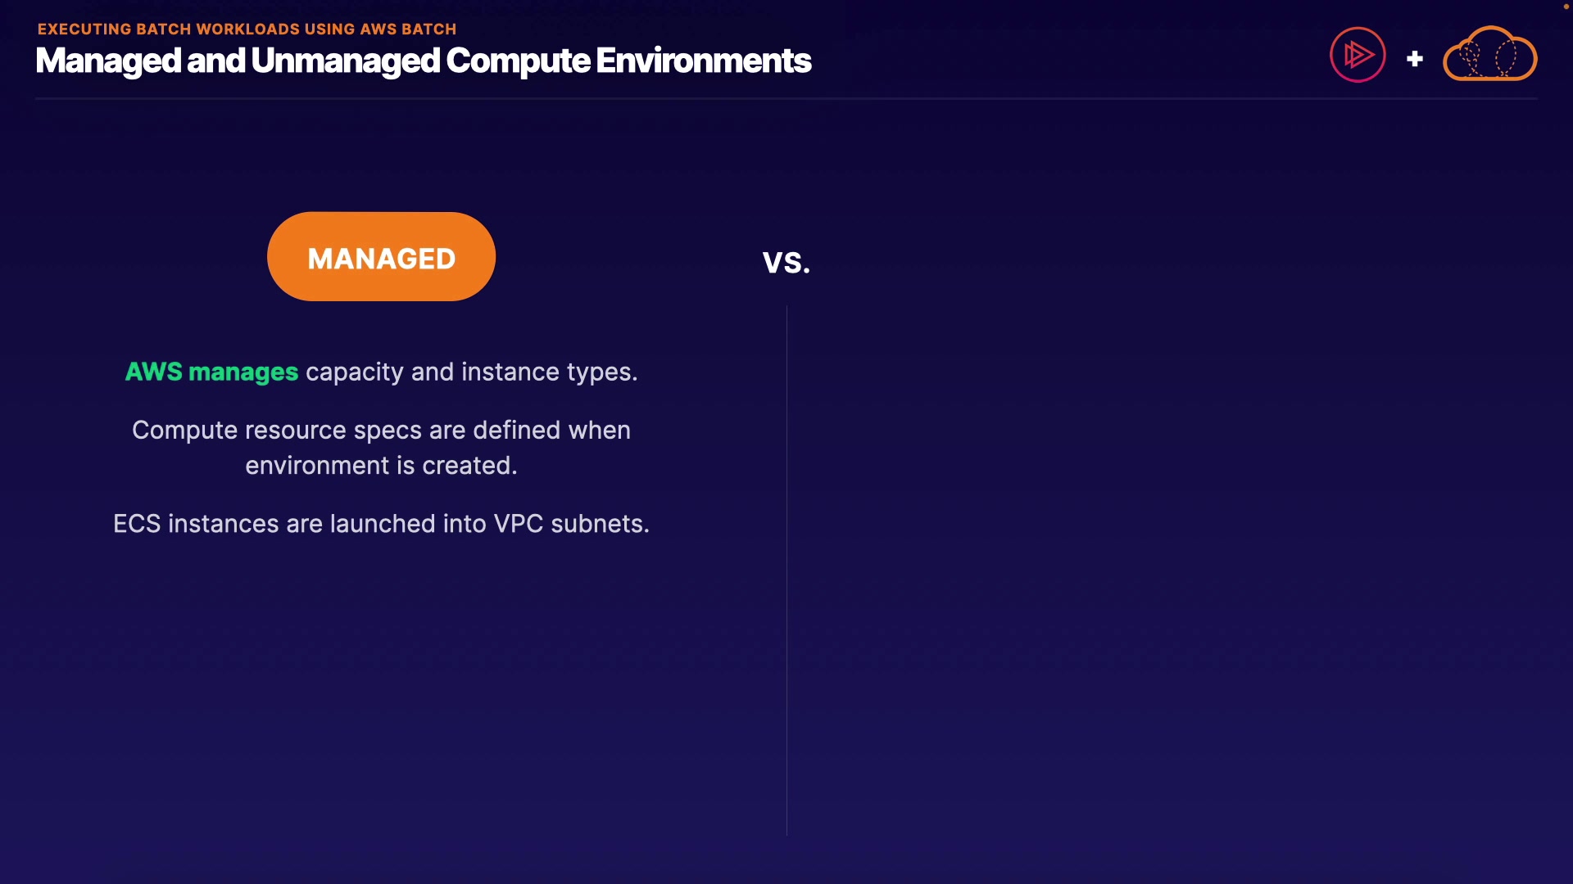
Task: Click the Pluralsight play logo icon
Action: tap(1357, 55)
